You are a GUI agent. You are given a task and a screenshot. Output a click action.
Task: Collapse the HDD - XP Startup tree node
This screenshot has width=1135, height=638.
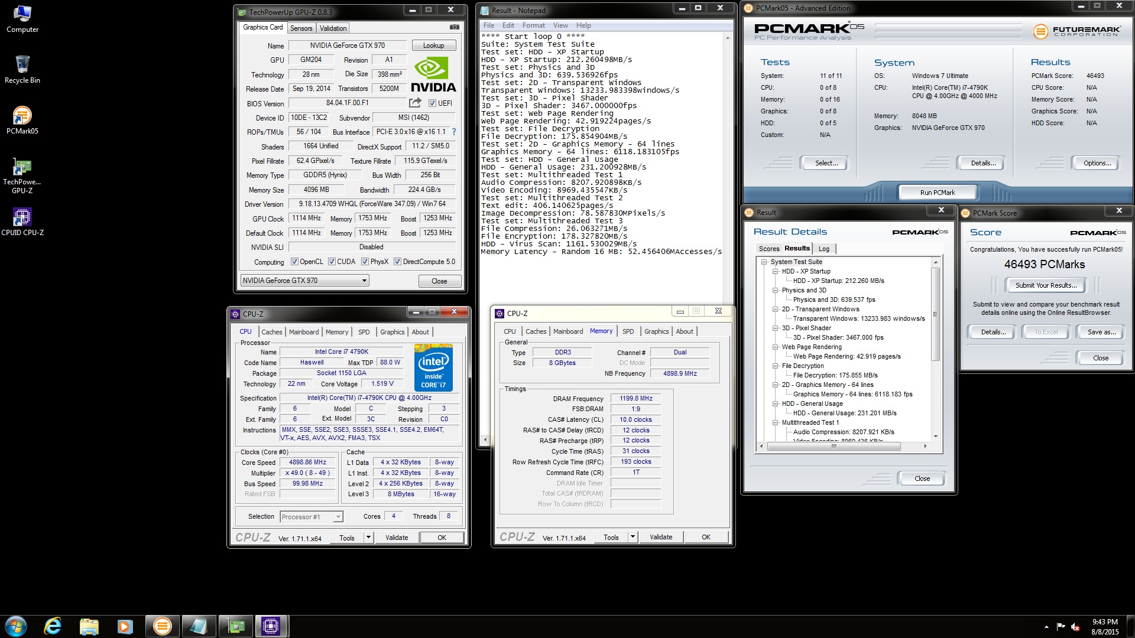pyautogui.click(x=775, y=271)
